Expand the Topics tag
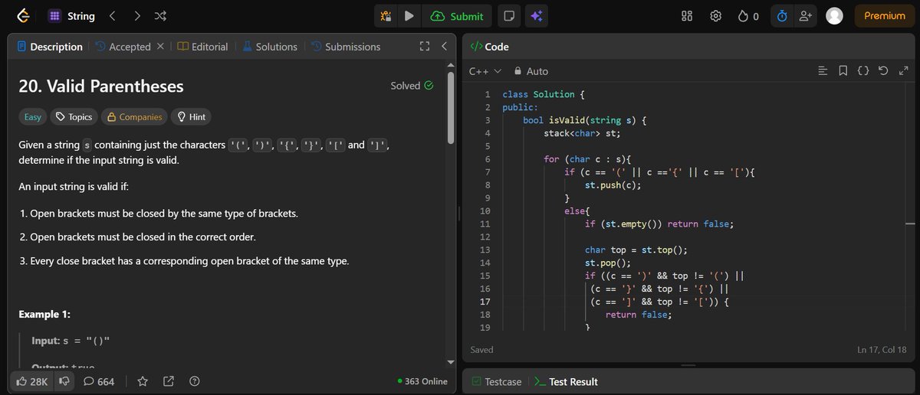The image size is (920, 395). point(74,117)
